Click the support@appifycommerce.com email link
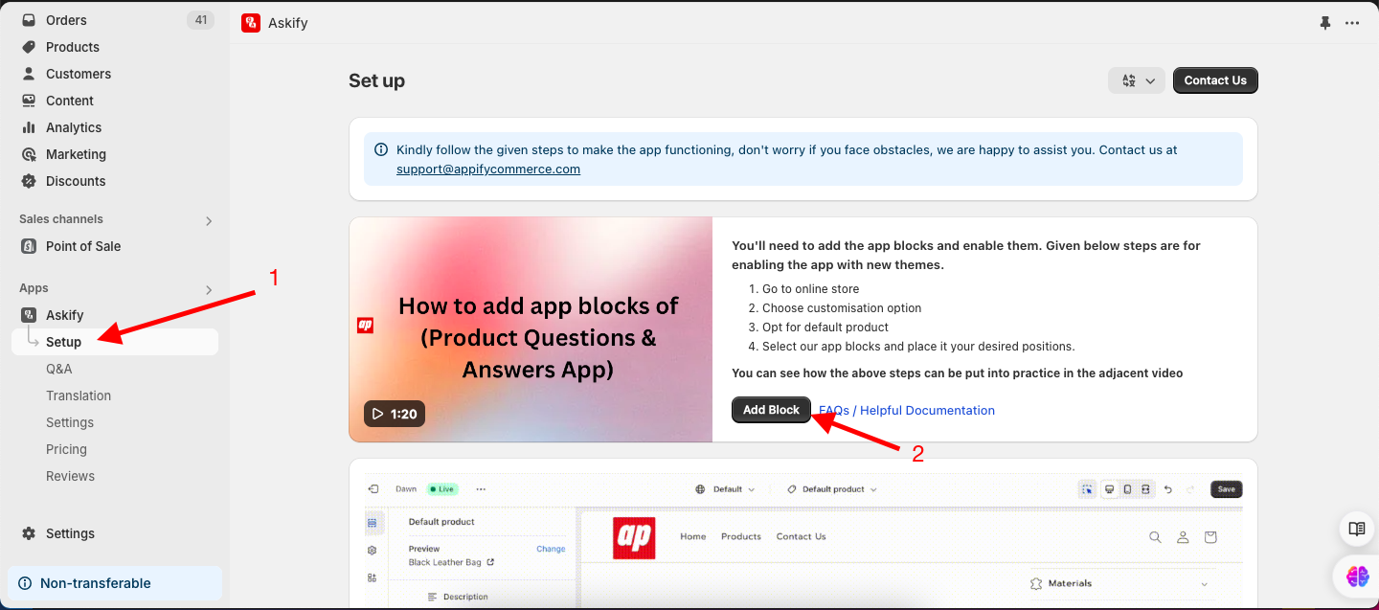Viewport: 1379px width, 610px height. point(488,169)
